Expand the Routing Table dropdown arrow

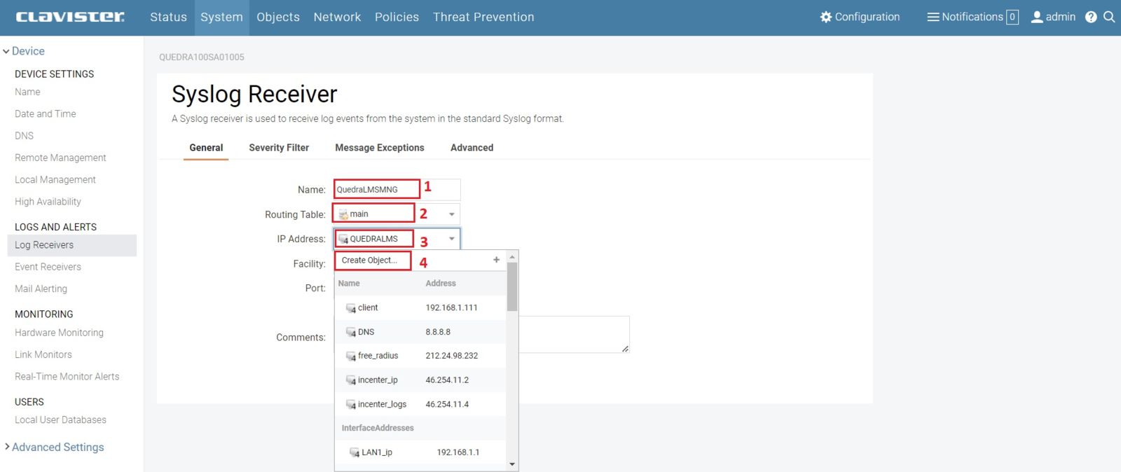[x=452, y=214]
